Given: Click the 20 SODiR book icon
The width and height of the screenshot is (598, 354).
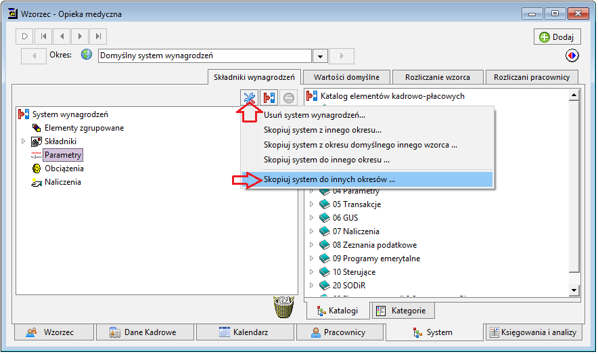Looking at the screenshot, I should (325, 286).
